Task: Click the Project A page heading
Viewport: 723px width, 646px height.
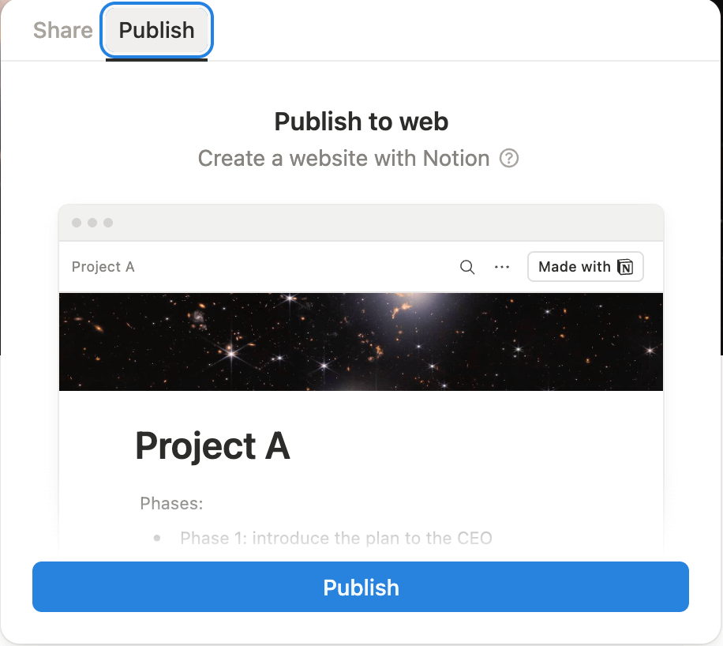Action: click(x=212, y=445)
